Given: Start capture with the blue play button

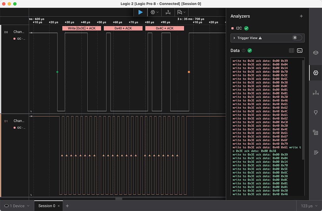Looking at the screenshot, I should tap(140, 12).
